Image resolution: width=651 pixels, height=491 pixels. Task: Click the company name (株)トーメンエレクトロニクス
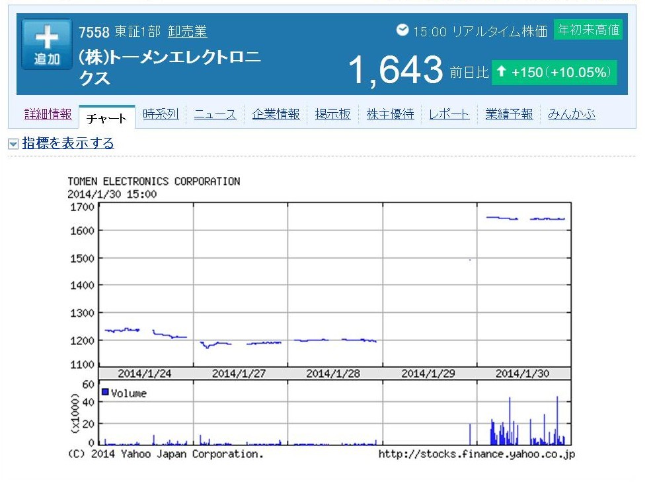coord(170,67)
